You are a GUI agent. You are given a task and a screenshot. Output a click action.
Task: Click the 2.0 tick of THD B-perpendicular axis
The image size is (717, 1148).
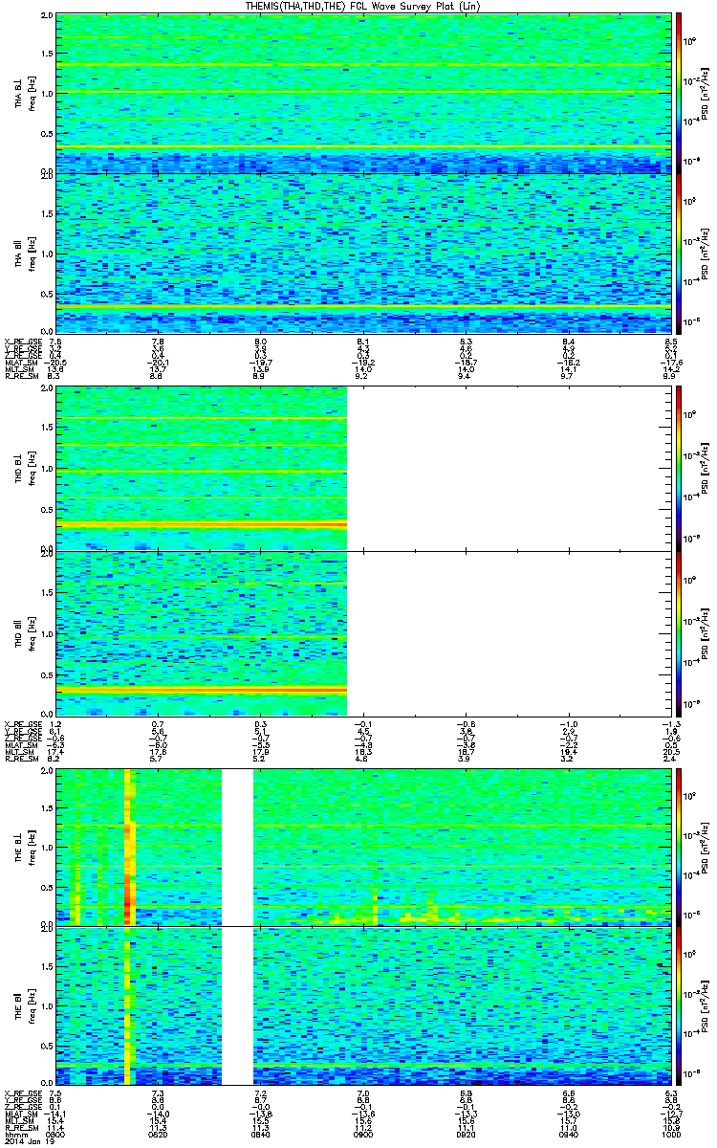pos(48,390)
